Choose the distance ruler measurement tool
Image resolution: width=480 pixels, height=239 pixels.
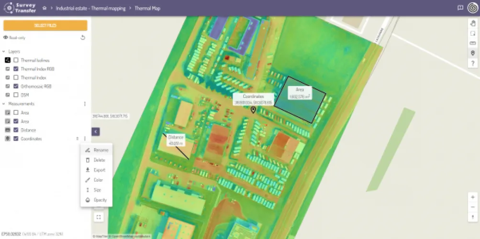[x=473, y=43]
